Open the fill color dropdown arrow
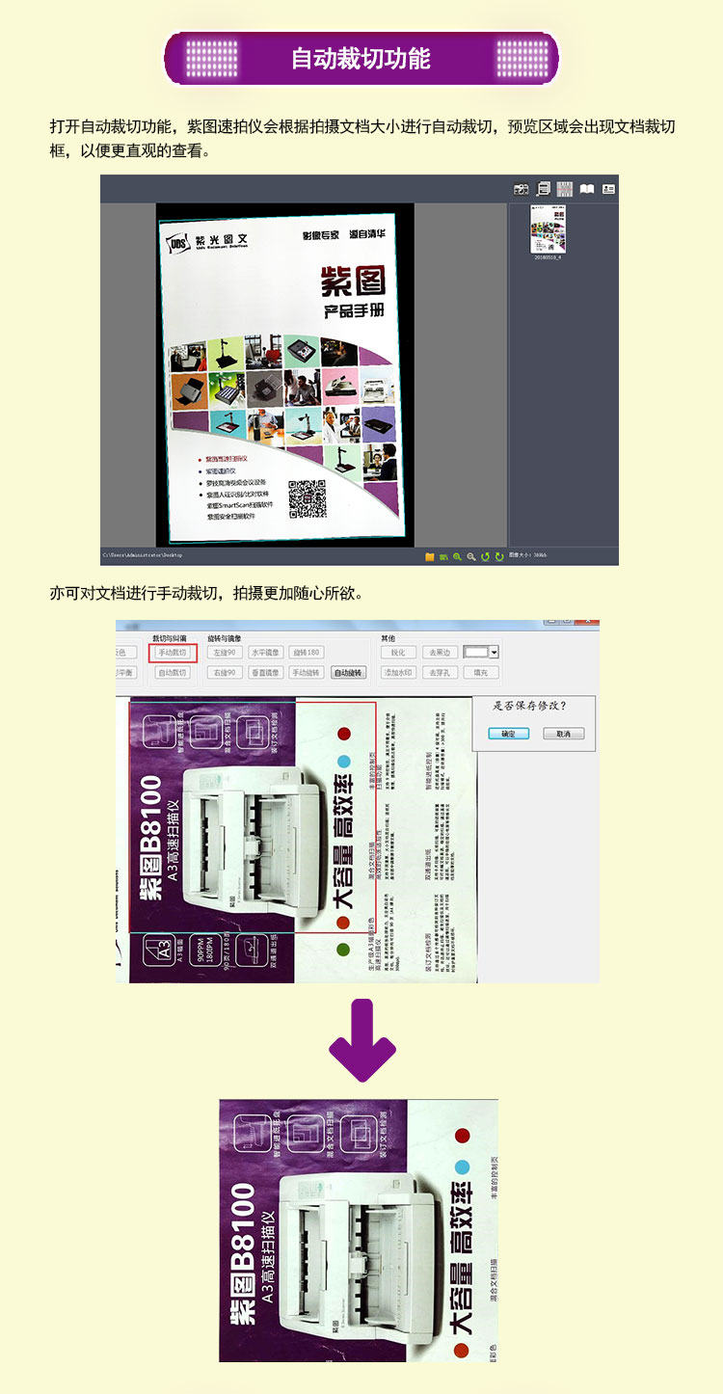The width and height of the screenshot is (723, 1394). coord(494,653)
